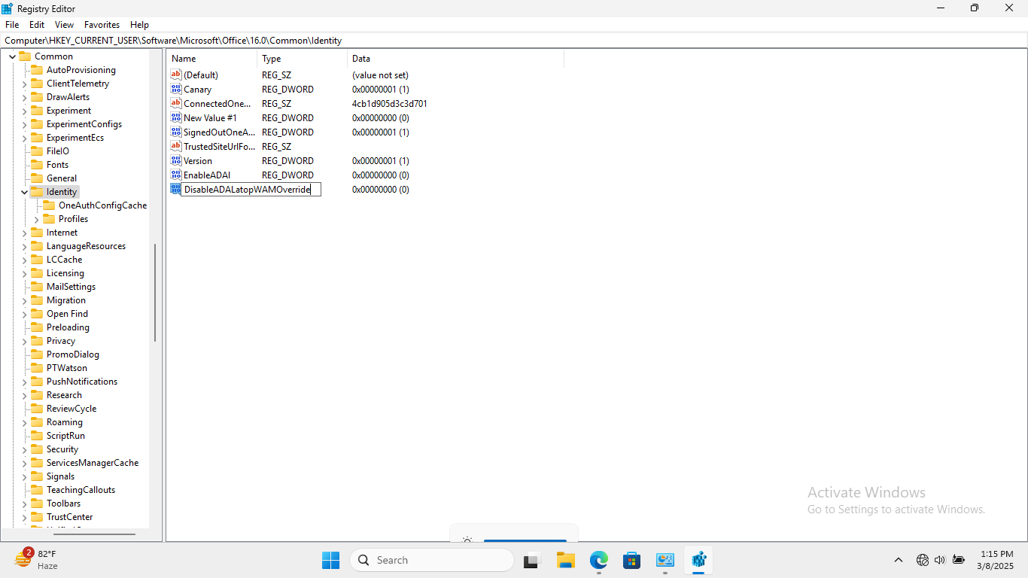1028x578 pixels.
Task: Click the network globe icon in tray
Action: coord(923,560)
